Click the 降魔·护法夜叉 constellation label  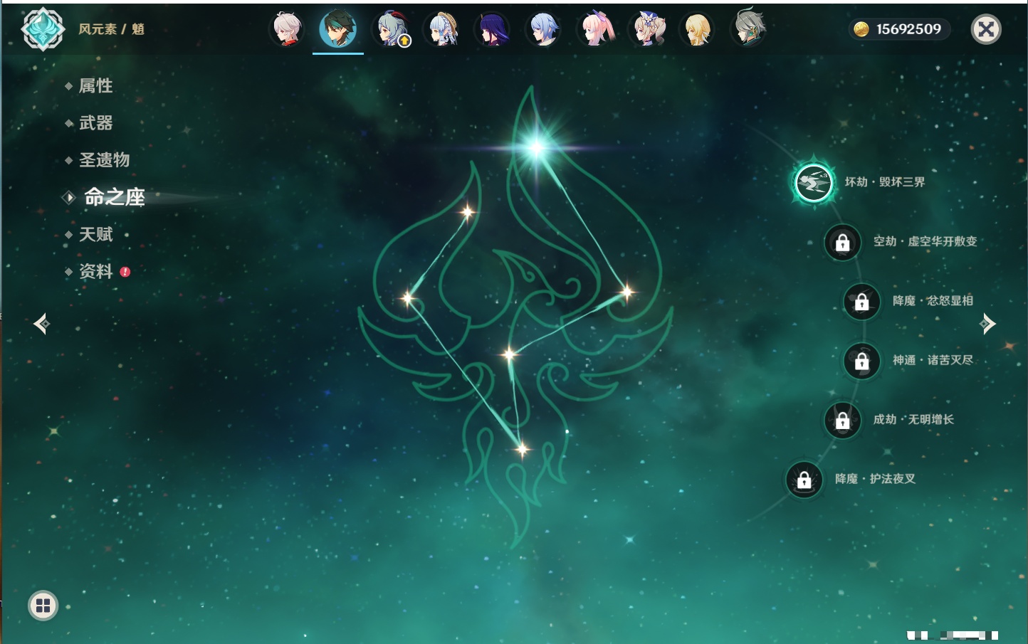pos(875,479)
